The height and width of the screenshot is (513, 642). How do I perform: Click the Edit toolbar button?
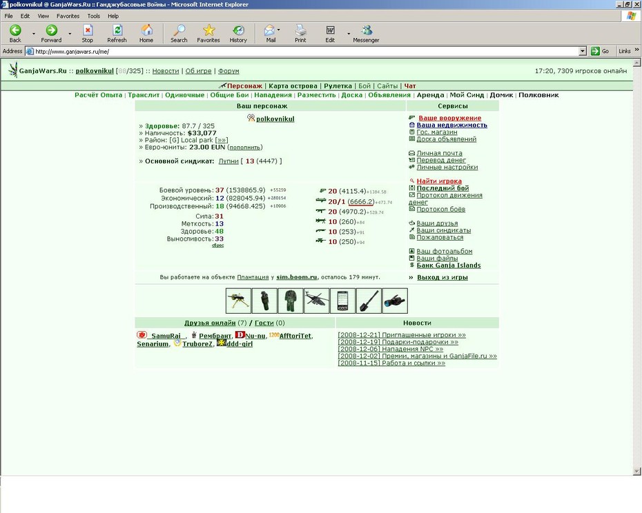tap(330, 34)
